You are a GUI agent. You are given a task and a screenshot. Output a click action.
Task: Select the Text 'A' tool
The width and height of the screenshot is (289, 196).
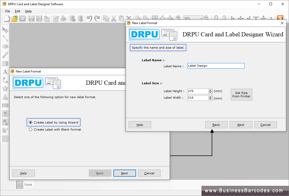[5, 72]
